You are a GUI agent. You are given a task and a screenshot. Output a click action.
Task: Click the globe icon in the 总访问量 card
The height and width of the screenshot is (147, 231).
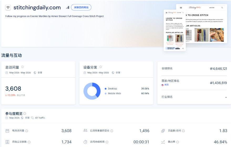(x=35, y=73)
